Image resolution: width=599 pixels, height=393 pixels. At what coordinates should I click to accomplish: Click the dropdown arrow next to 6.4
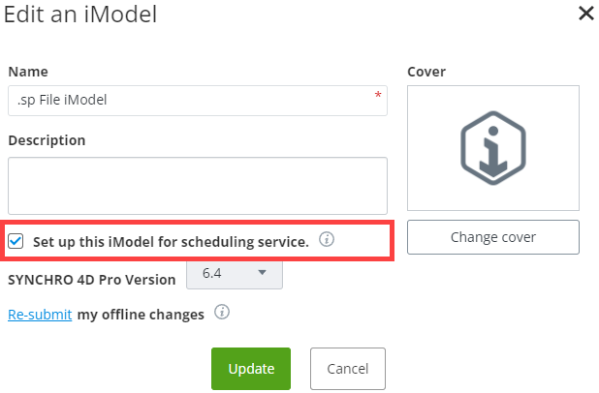262,272
